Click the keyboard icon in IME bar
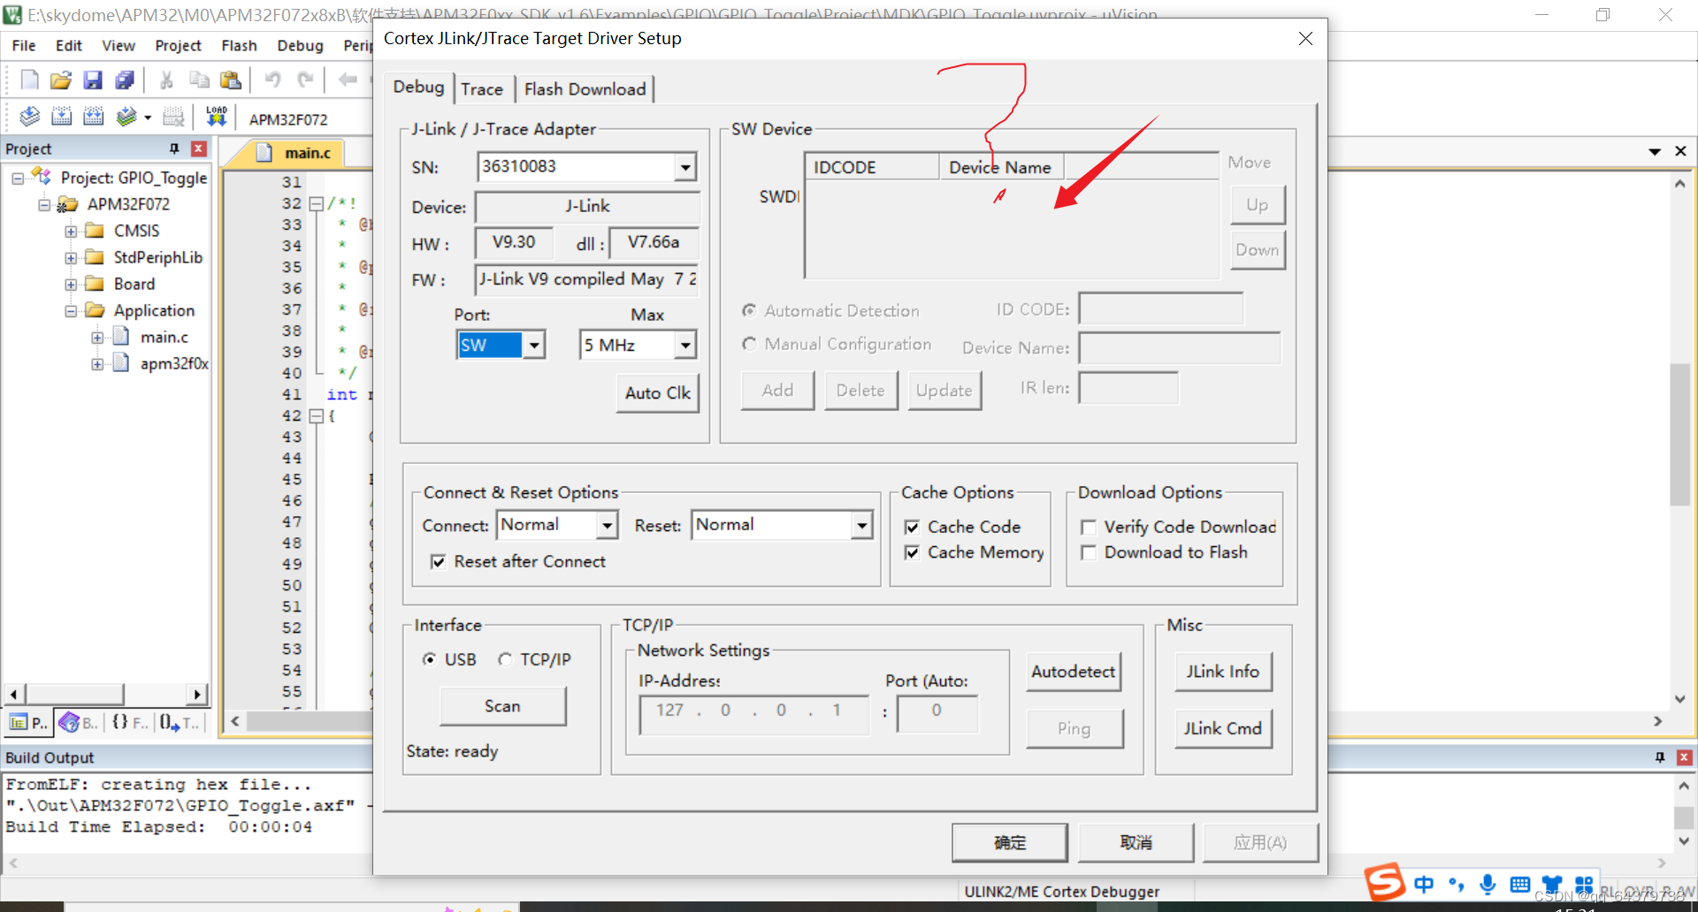The image size is (1698, 912). coord(1520,885)
